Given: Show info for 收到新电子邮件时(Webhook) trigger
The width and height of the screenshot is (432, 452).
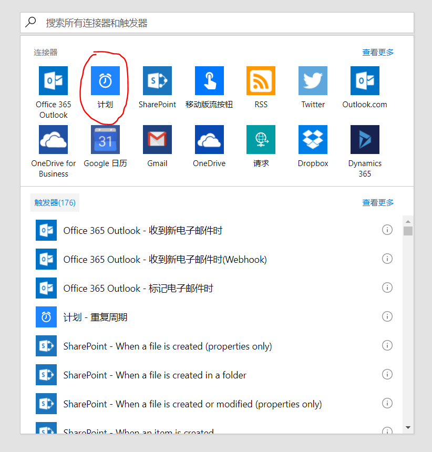Looking at the screenshot, I should pyautogui.click(x=387, y=259).
